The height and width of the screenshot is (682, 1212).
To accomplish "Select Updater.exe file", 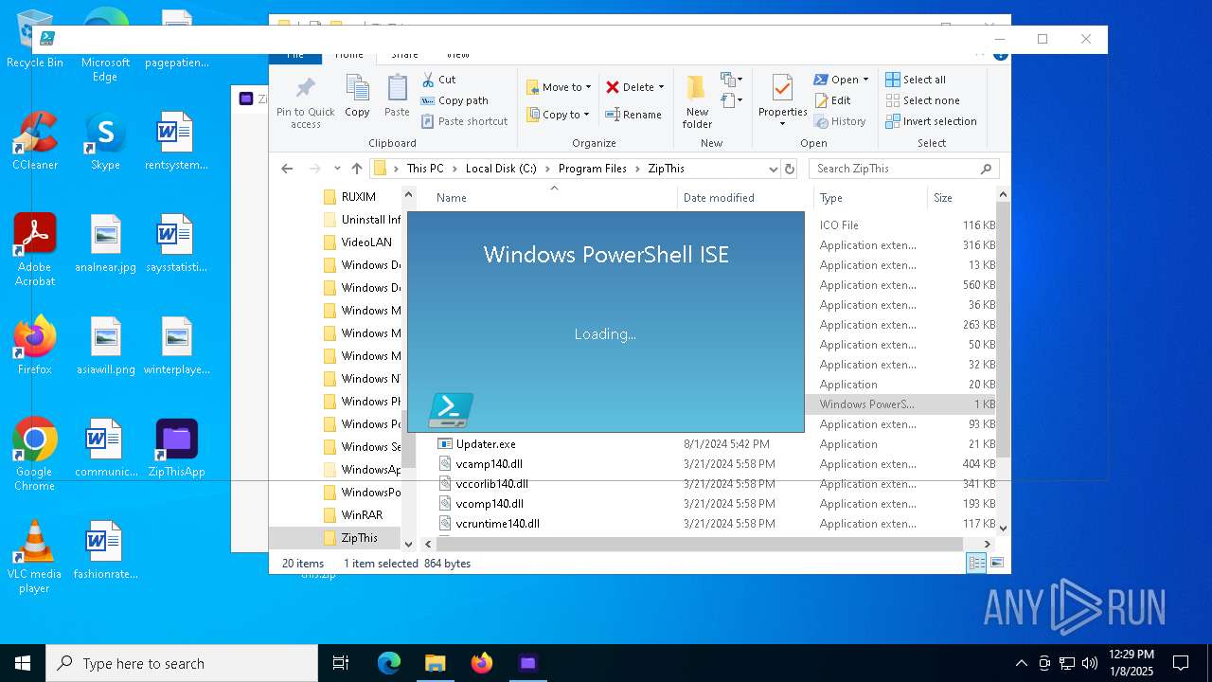I will click(486, 444).
